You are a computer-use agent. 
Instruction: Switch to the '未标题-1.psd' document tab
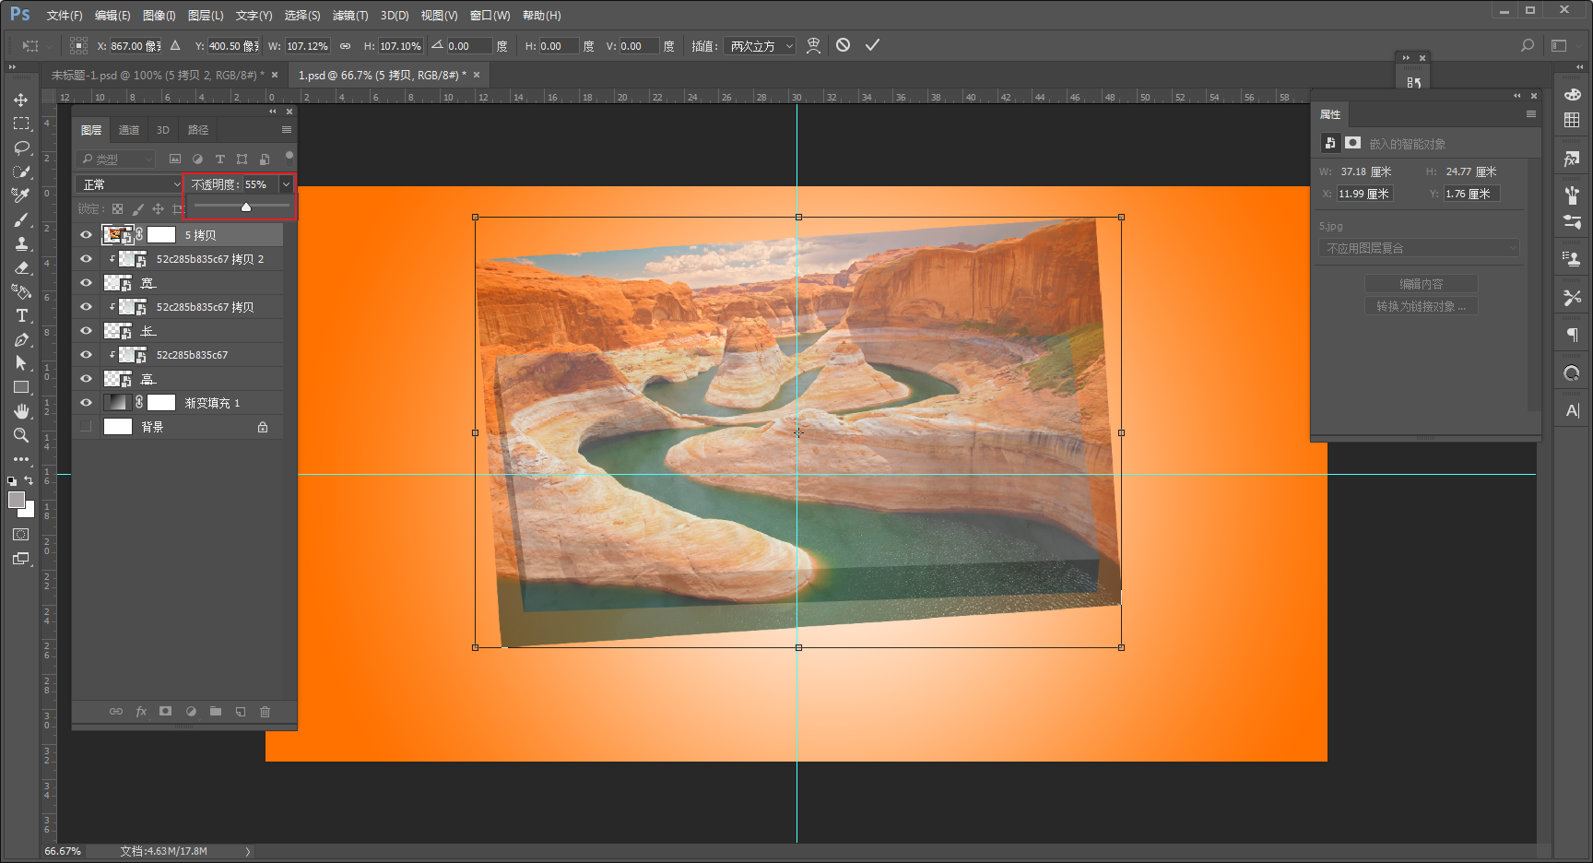(157, 75)
